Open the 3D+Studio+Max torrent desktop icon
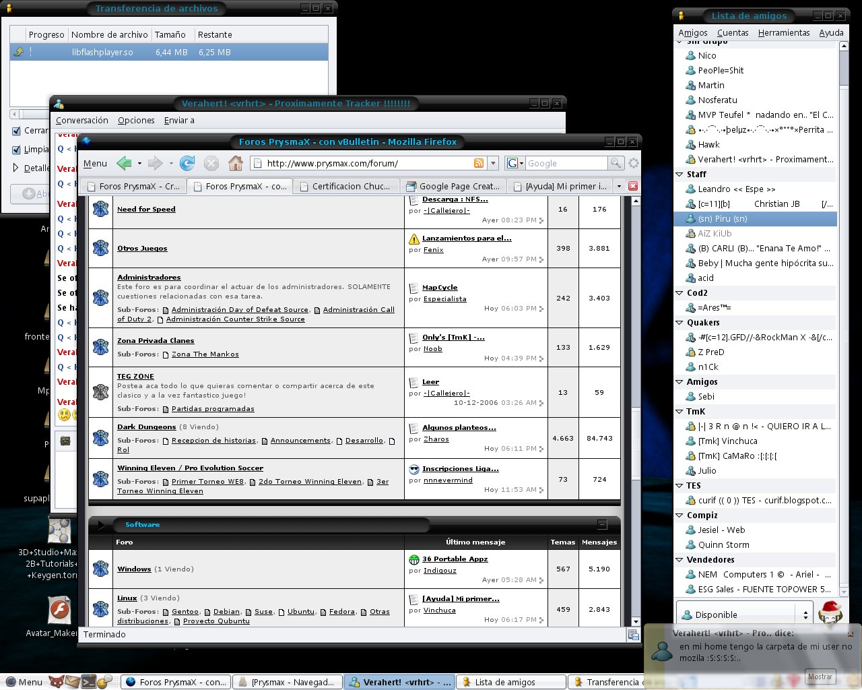 click(x=60, y=530)
